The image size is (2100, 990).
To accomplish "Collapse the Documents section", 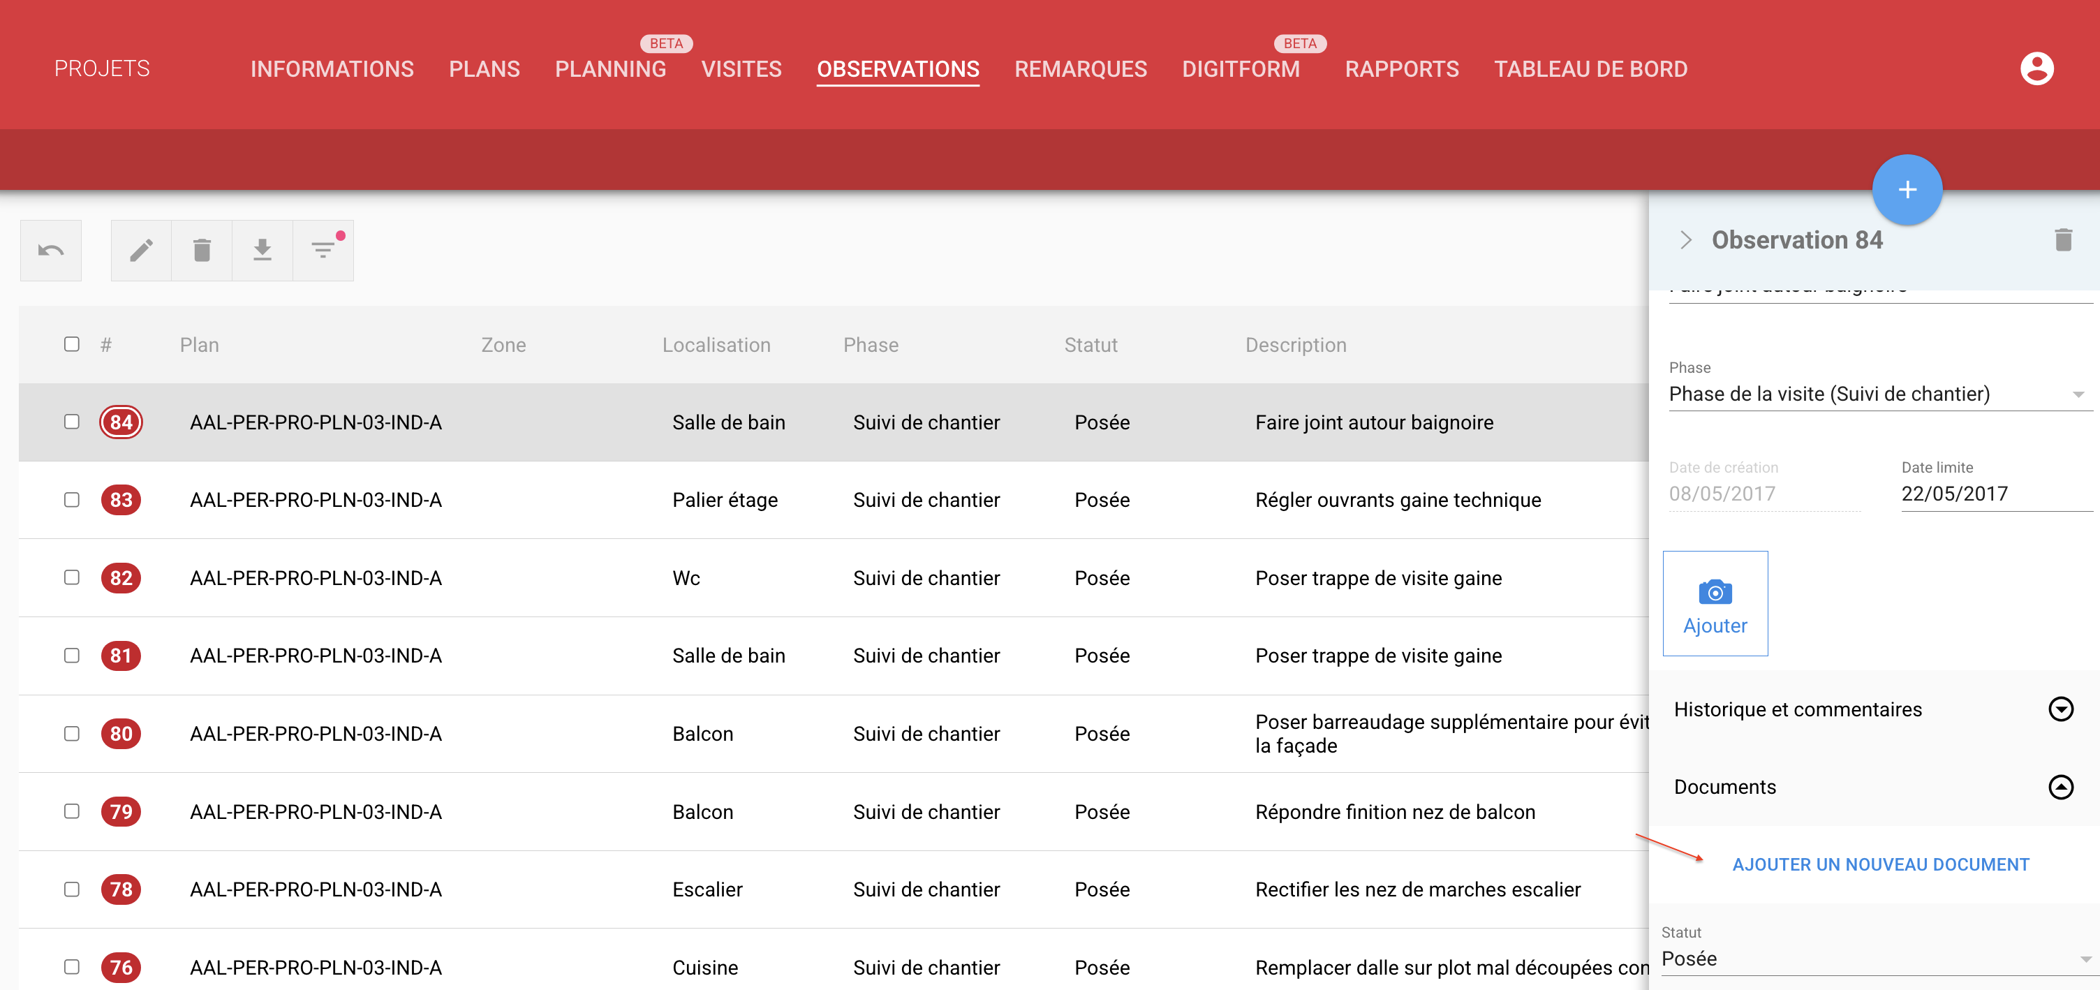I will click(x=2060, y=787).
